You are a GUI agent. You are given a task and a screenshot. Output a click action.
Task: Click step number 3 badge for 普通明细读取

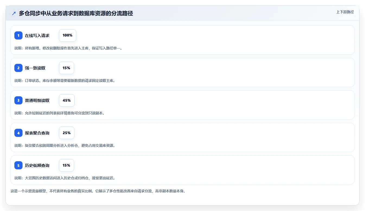tap(18, 100)
